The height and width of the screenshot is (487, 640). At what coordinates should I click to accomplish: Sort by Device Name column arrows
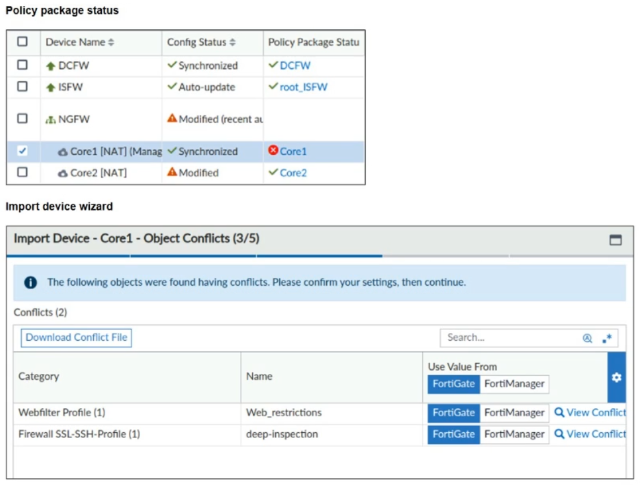coord(111,42)
